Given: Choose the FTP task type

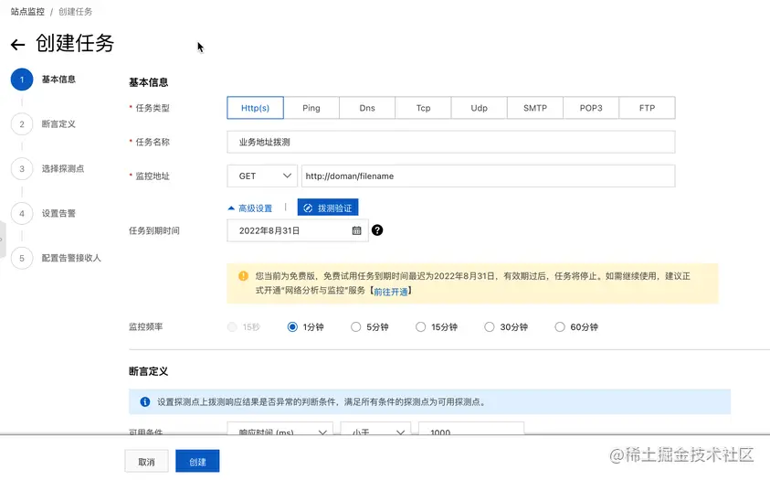Looking at the screenshot, I should pyautogui.click(x=648, y=108).
